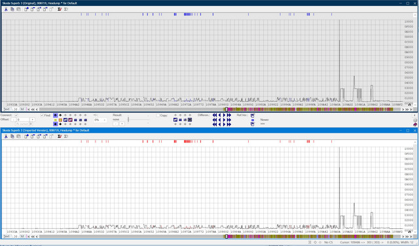Click the highlighted up-arrow Find icon
This screenshot has width=419, height=246.
[x=55, y=115]
